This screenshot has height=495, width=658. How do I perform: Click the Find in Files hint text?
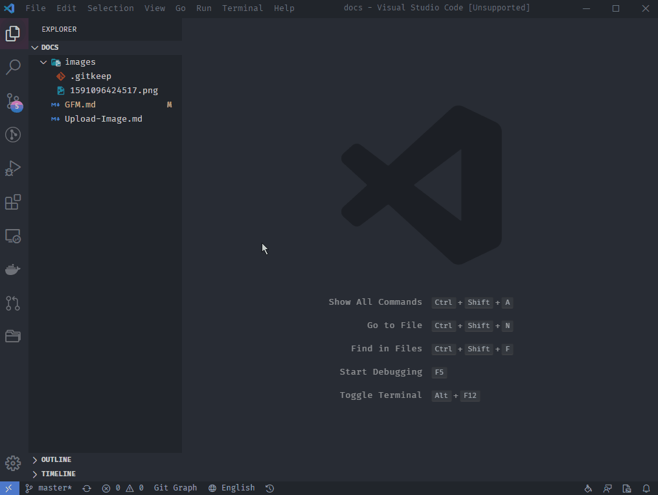[x=387, y=349]
